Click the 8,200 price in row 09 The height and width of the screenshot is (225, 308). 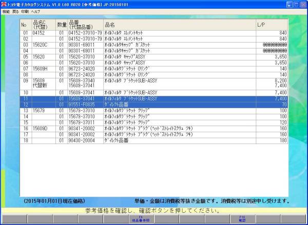pos(281,81)
